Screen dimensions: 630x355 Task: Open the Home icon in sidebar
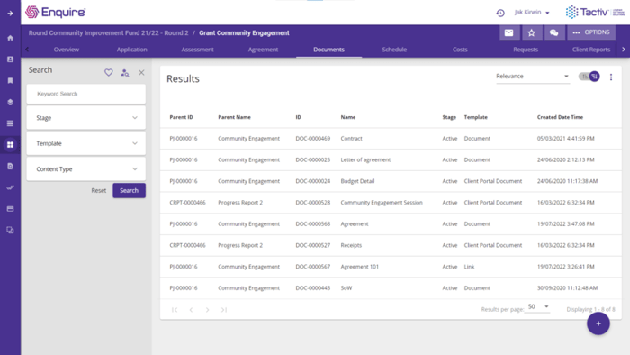10,38
